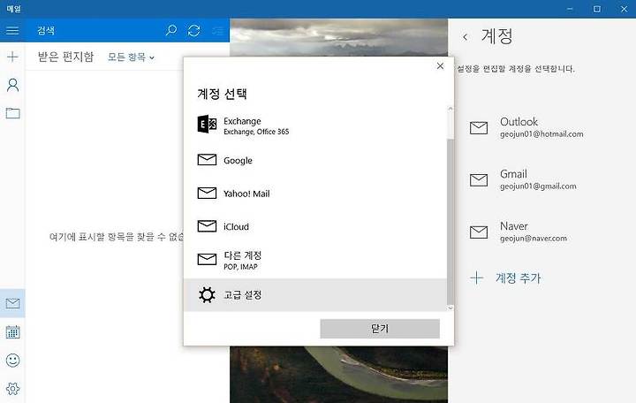The width and height of the screenshot is (636, 403).
Task: Select Yahoo! Mail account option
Action: [x=315, y=194]
